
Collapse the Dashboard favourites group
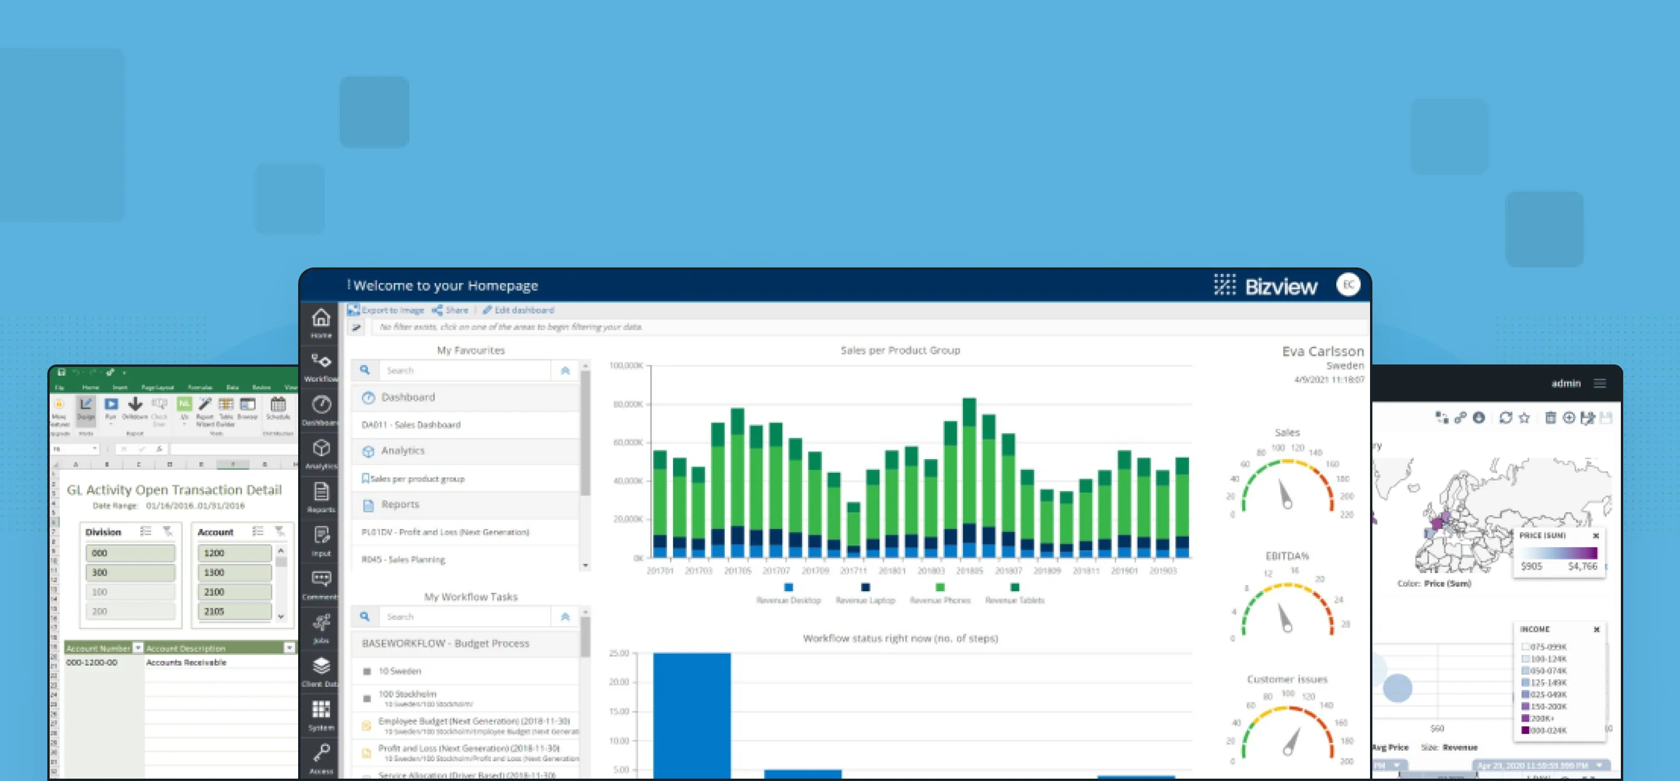pos(465,398)
